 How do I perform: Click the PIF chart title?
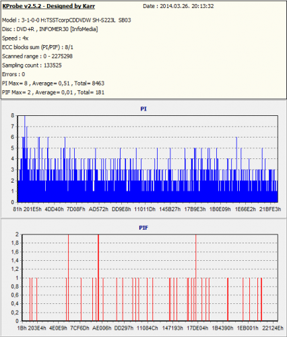tap(143, 228)
